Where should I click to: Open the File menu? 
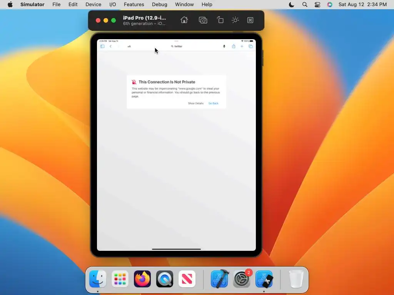pos(56,5)
